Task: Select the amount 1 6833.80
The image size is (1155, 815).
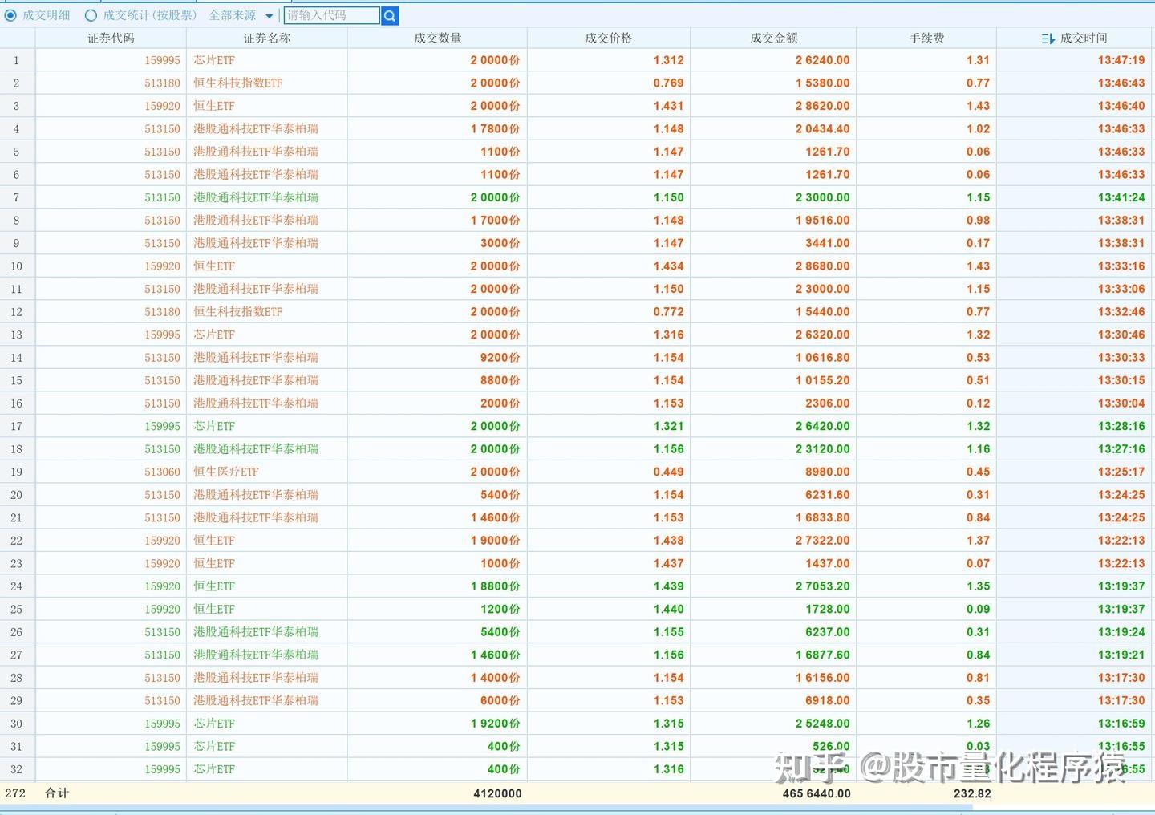Action: (x=823, y=517)
